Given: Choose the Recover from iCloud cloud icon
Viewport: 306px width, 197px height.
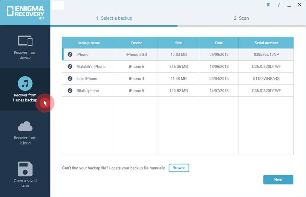Looking at the screenshot, I should 25,126.
